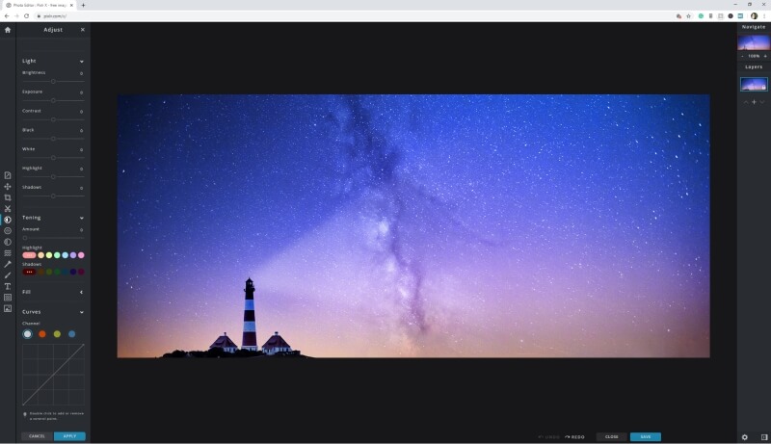Open custom highlight color picker
771x444 pixels.
(29, 255)
